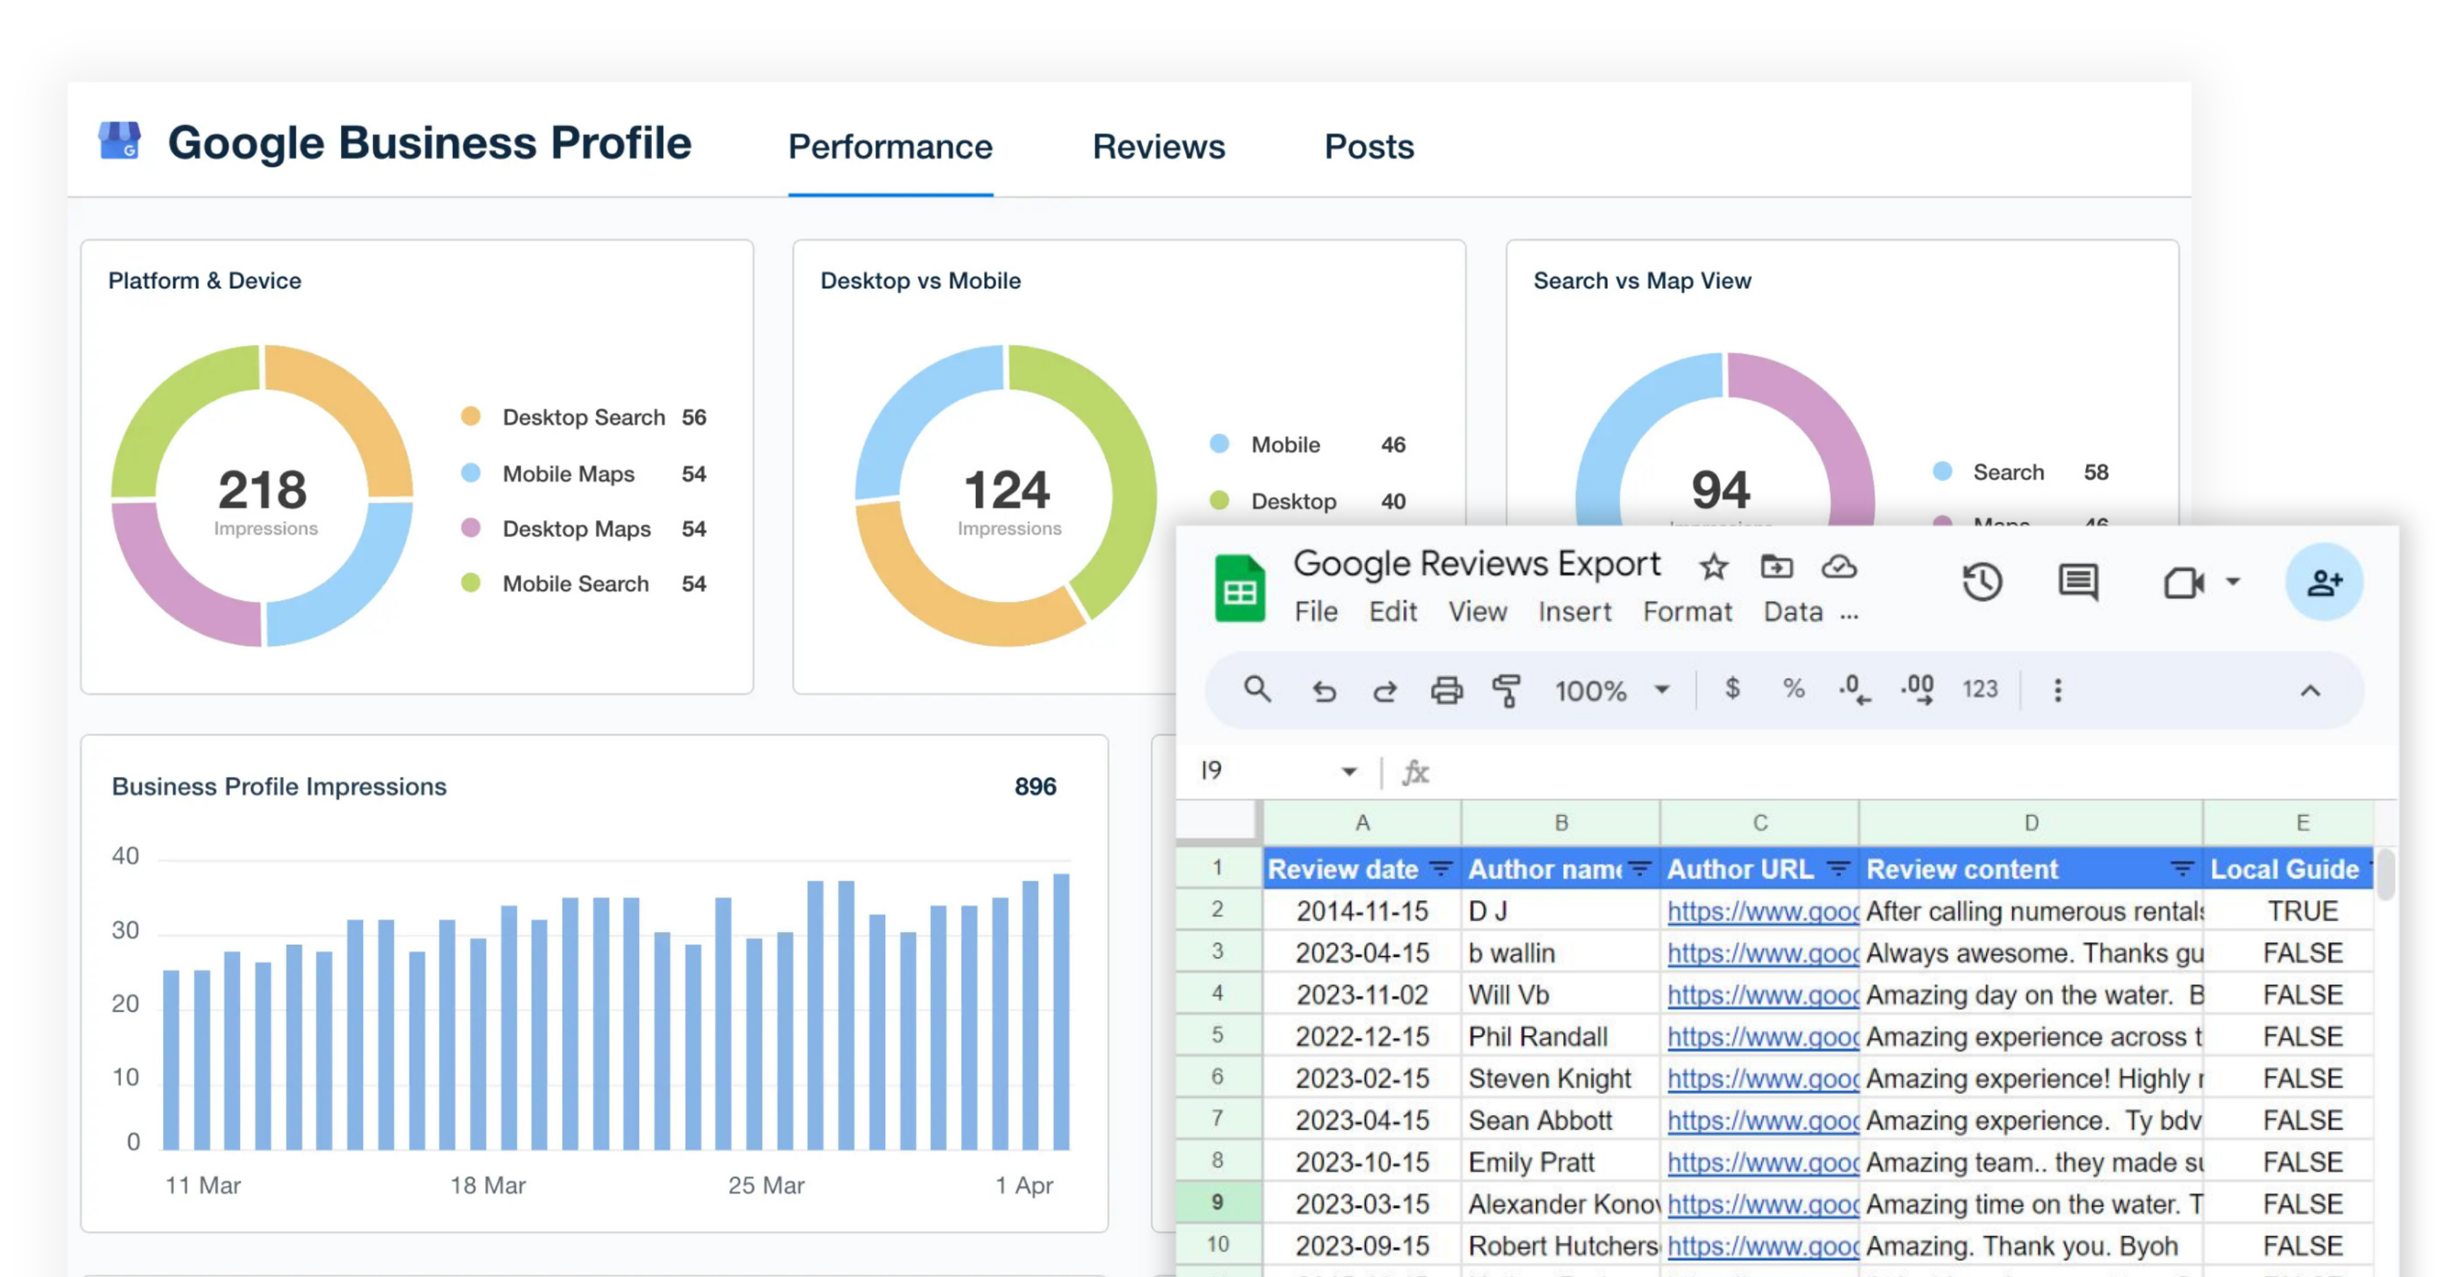This screenshot has height=1277, width=2442.
Task: Open the filter on Review content column
Action: 2182,868
